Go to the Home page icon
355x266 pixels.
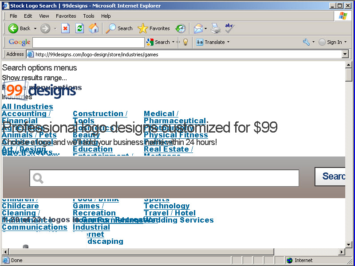pos(94,28)
